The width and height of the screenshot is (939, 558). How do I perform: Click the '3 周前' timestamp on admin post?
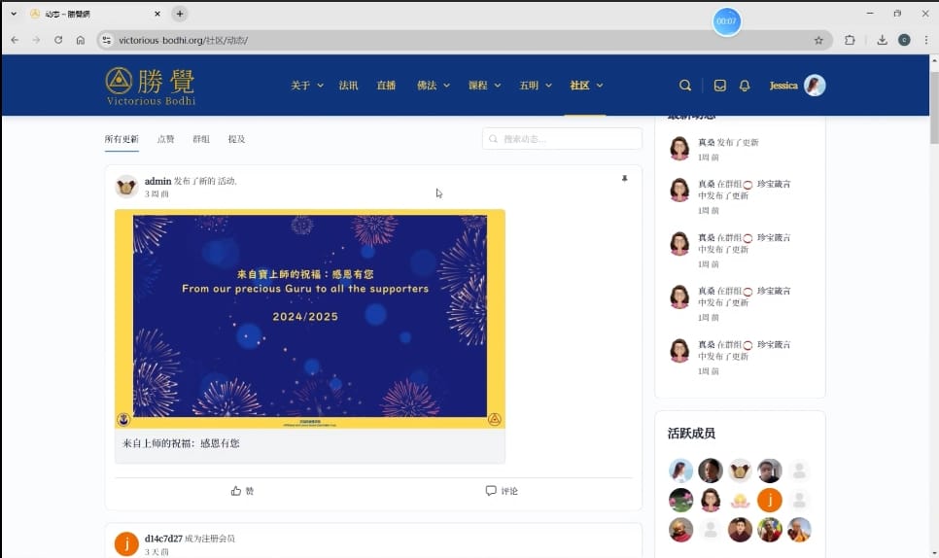click(x=156, y=194)
